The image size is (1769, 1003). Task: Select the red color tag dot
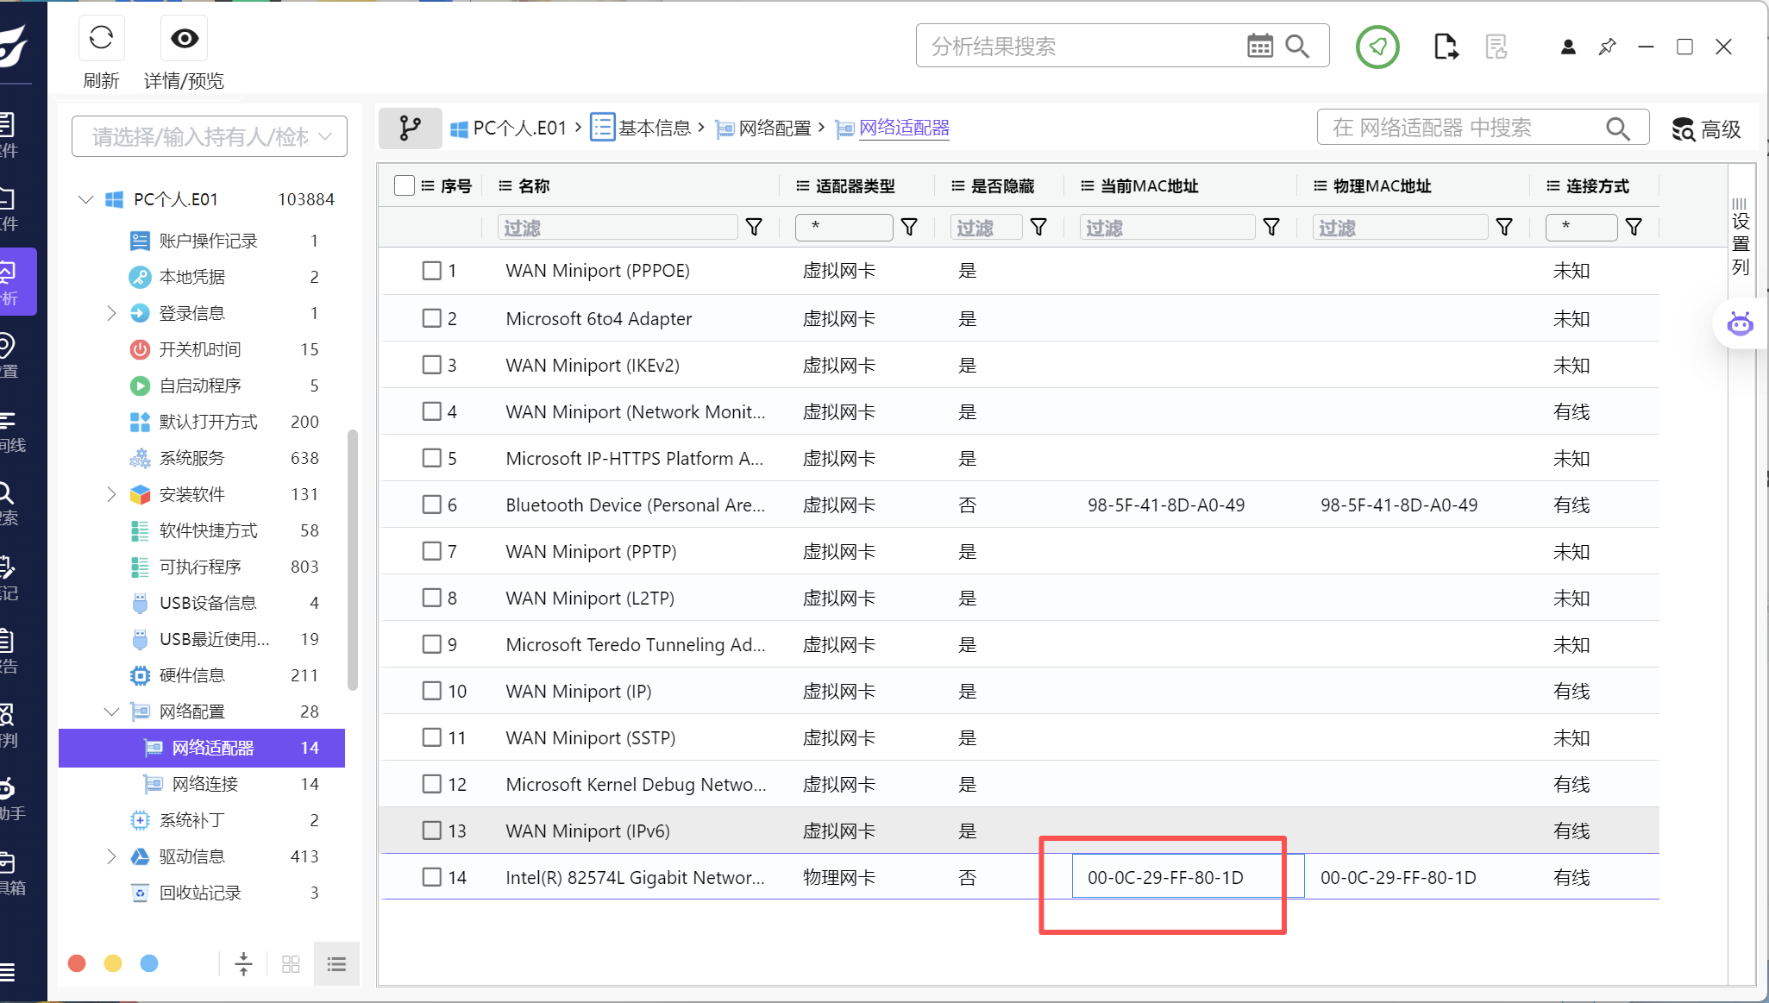click(77, 963)
